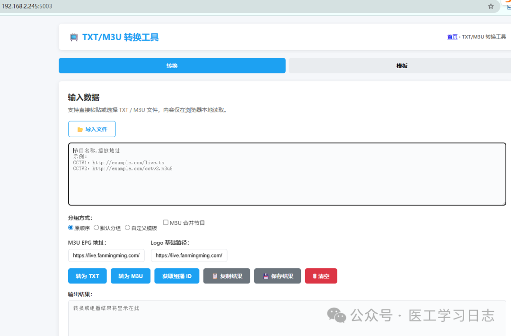The height and width of the screenshot is (336, 511).
Task: Click the 输入数据 section heading
Action: click(84, 97)
